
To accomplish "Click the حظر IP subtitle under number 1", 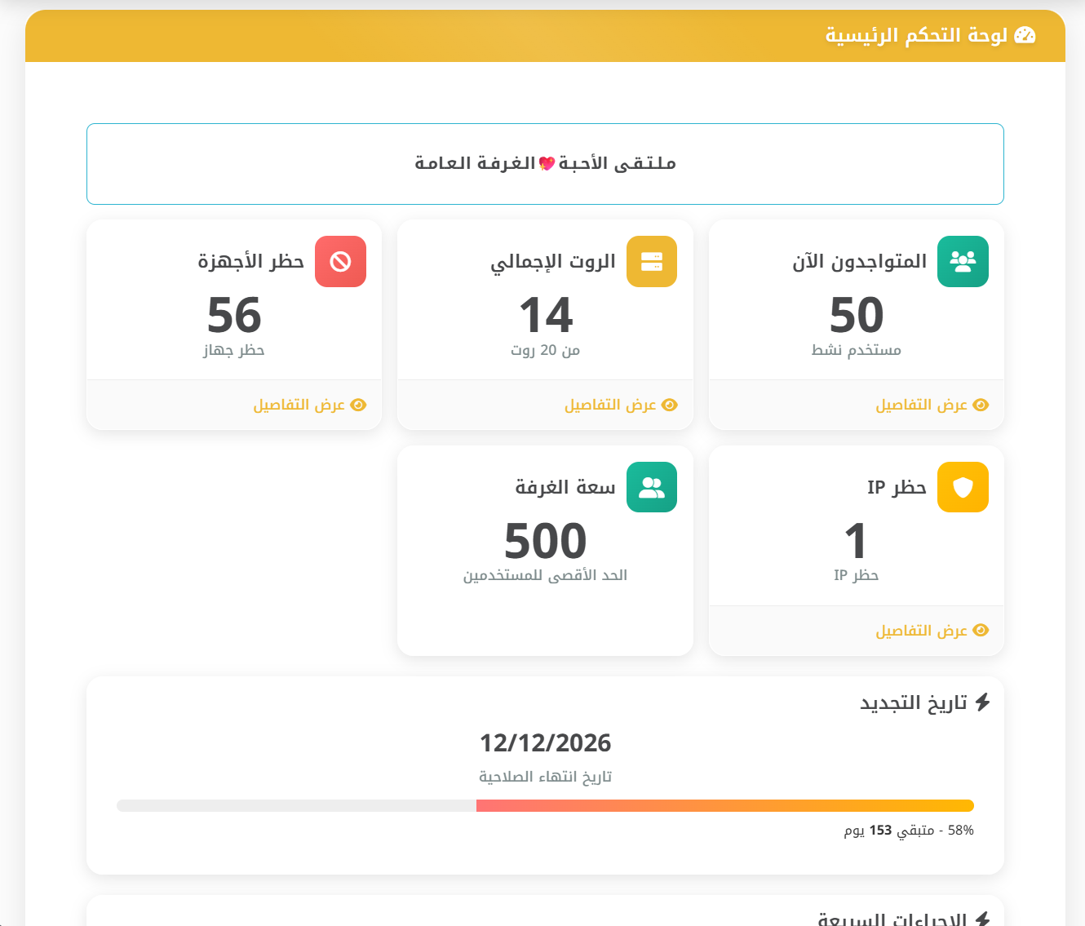I will coord(856,575).
